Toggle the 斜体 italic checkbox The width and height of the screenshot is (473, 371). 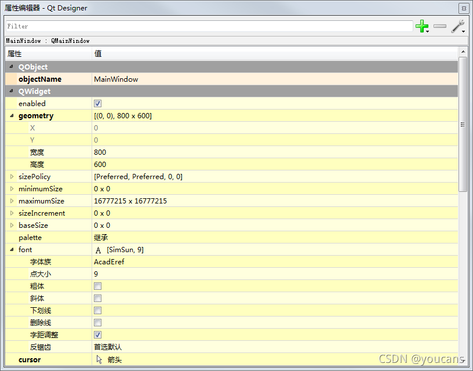98,299
